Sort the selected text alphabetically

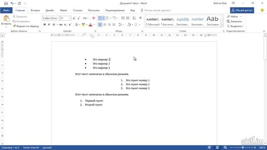[x=134, y=18]
